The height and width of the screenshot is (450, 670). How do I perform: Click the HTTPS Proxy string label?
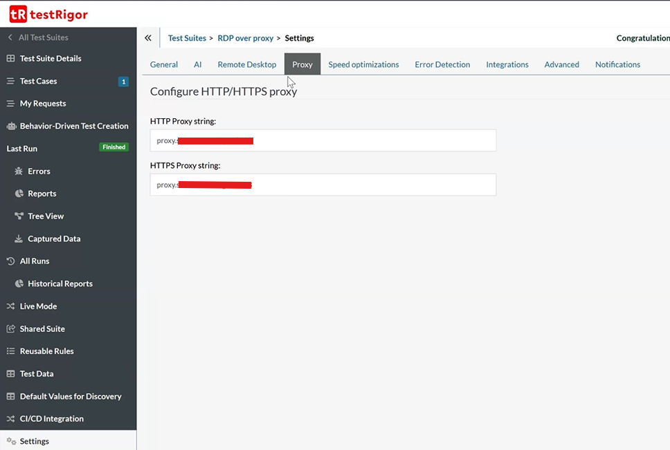185,165
